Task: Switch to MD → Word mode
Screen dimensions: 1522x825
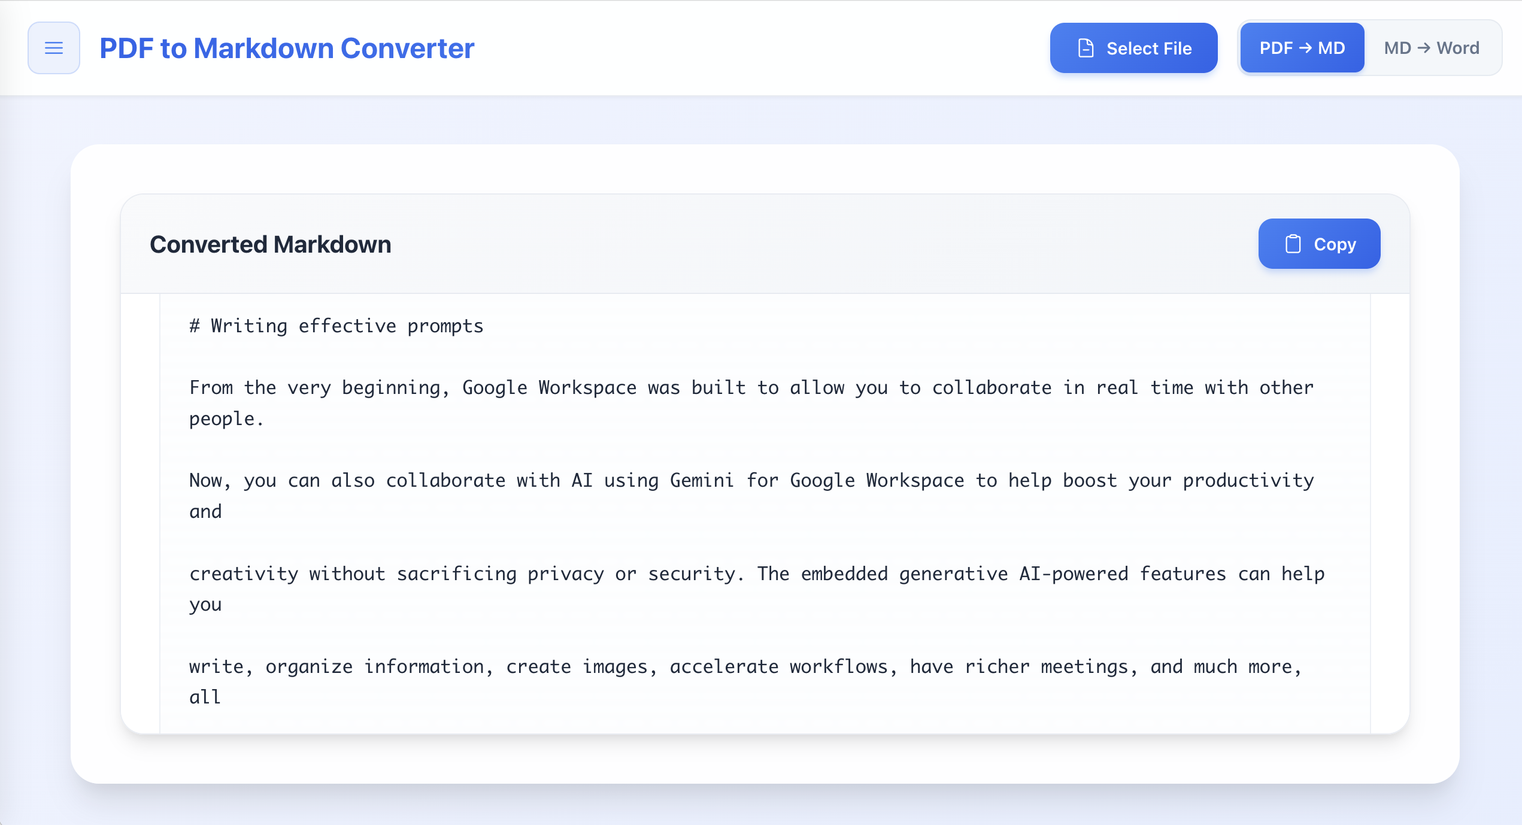Action: coord(1432,48)
